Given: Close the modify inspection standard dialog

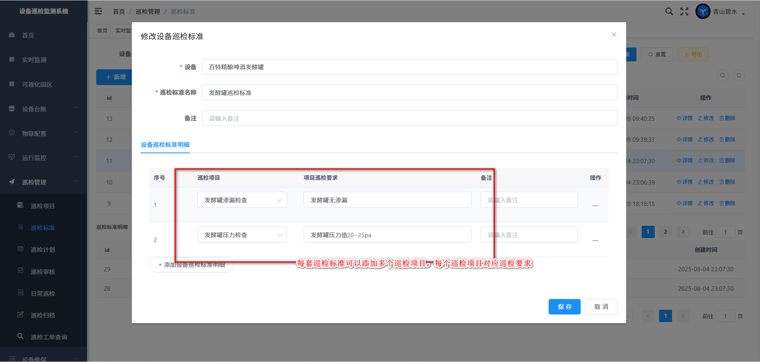Looking at the screenshot, I should coord(614,35).
